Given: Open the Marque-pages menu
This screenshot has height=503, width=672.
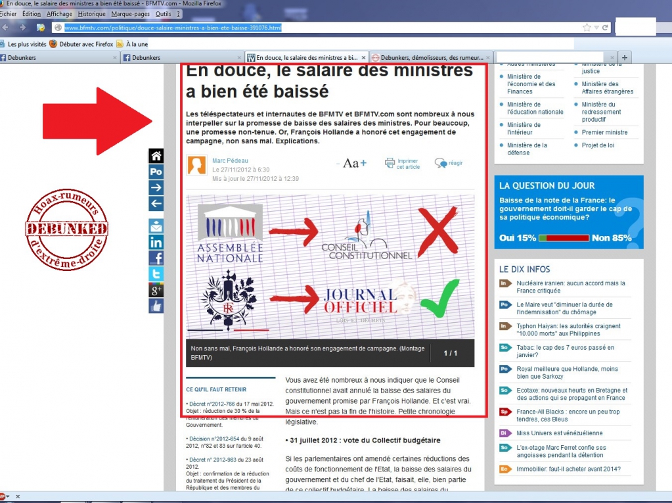Looking at the screenshot, I should click(x=130, y=14).
